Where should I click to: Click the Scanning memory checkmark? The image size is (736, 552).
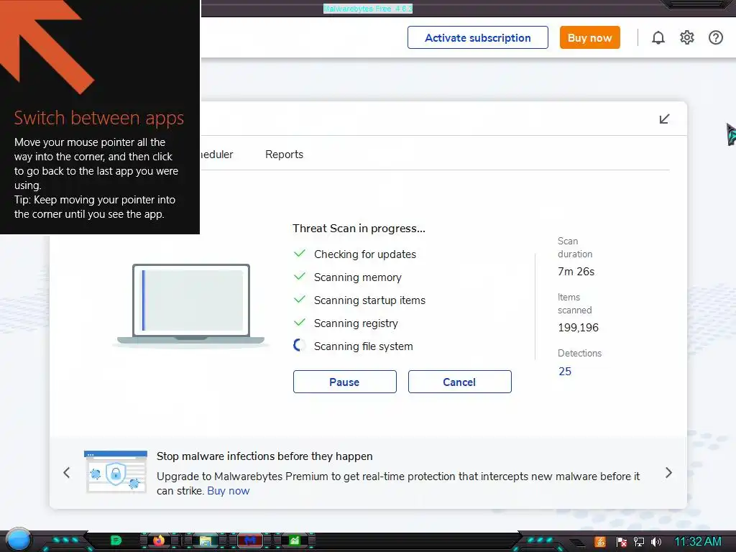pos(300,277)
